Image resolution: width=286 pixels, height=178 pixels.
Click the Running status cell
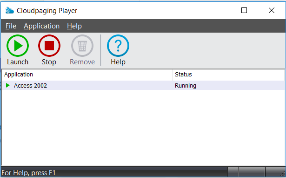tap(186, 86)
